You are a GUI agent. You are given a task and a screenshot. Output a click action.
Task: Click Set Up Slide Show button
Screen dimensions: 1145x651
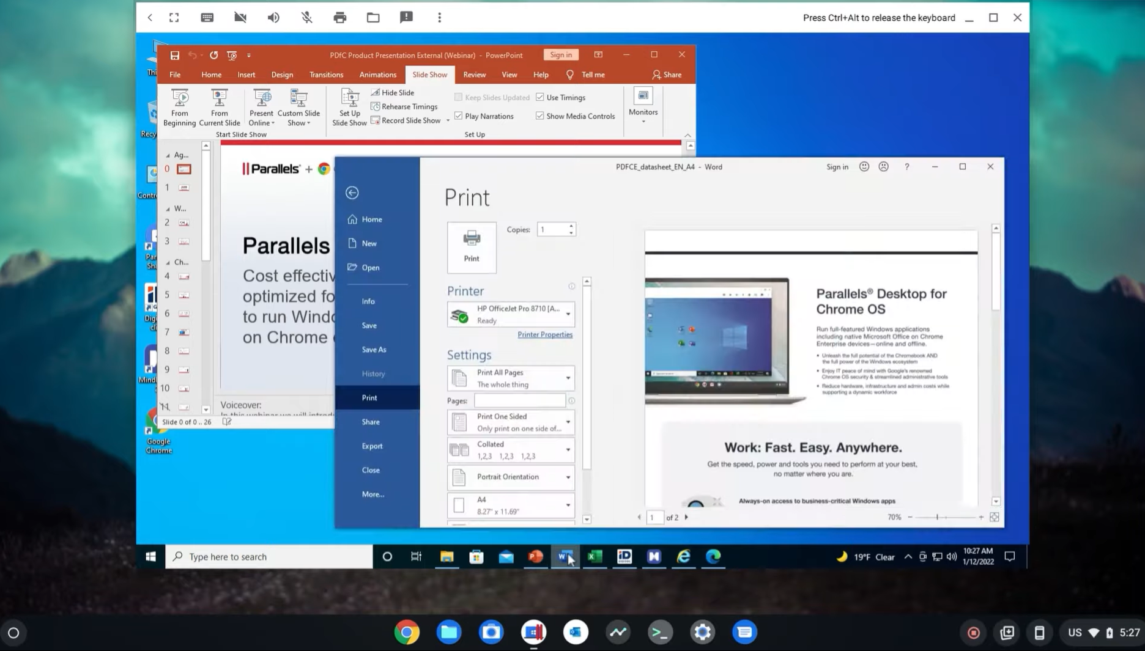click(x=349, y=108)
